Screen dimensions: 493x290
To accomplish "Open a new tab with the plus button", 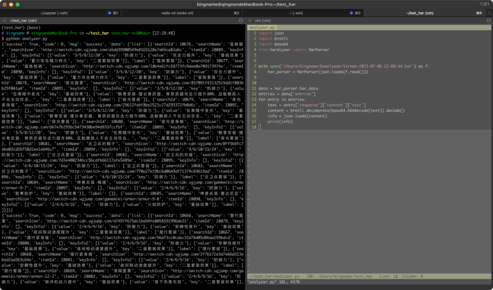I will [489, 13].
